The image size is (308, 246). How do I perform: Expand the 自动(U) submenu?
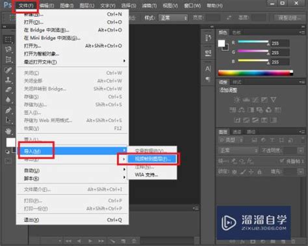(72, 171)
